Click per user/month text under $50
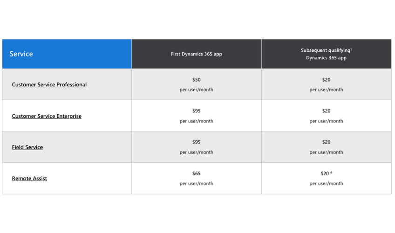395x233 pixels. [x=196, y=89]
